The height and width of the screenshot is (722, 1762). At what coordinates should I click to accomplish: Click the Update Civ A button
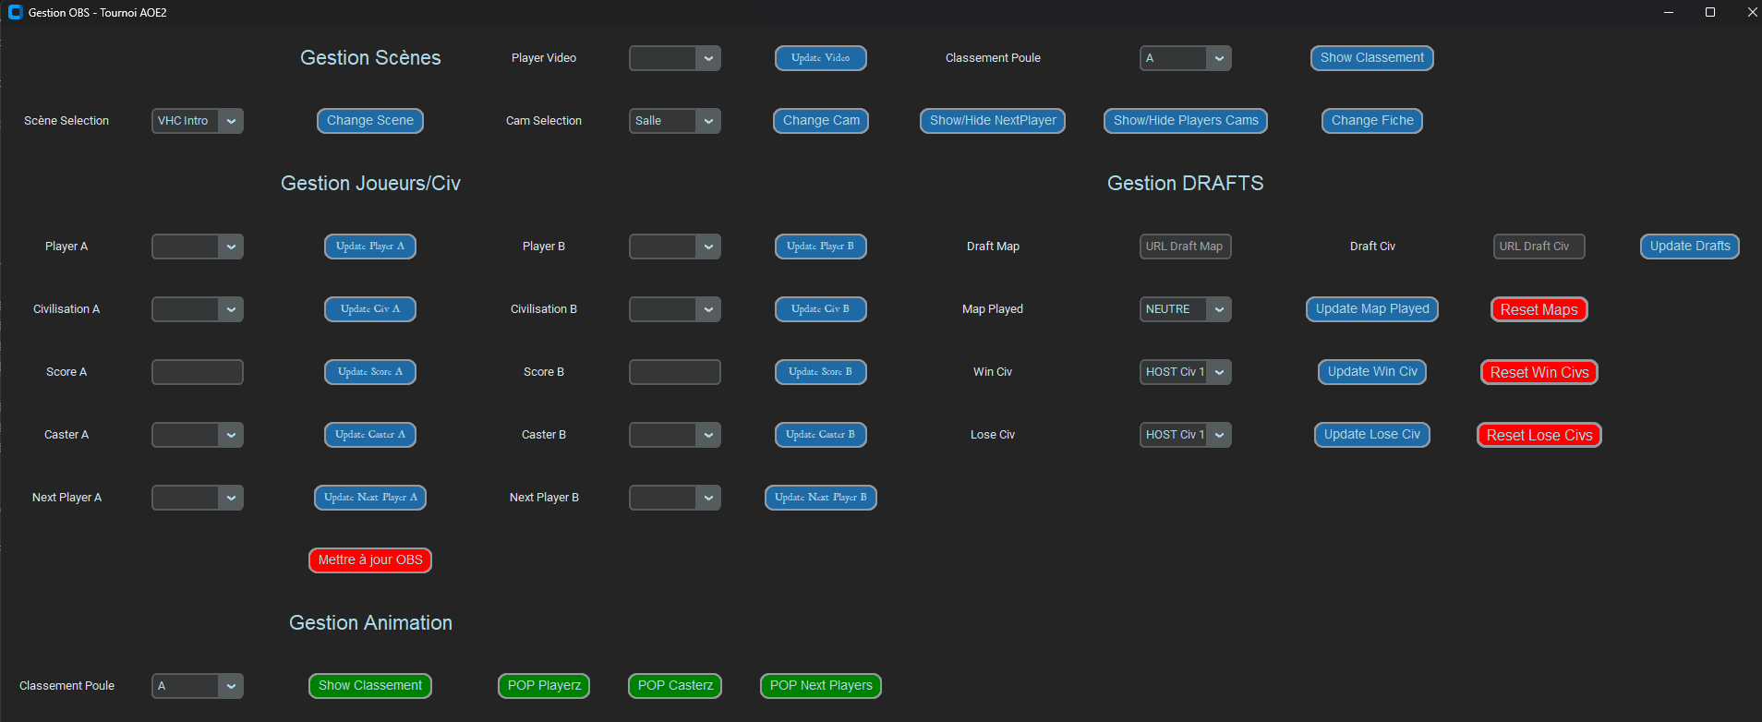[x=370, y=309]
